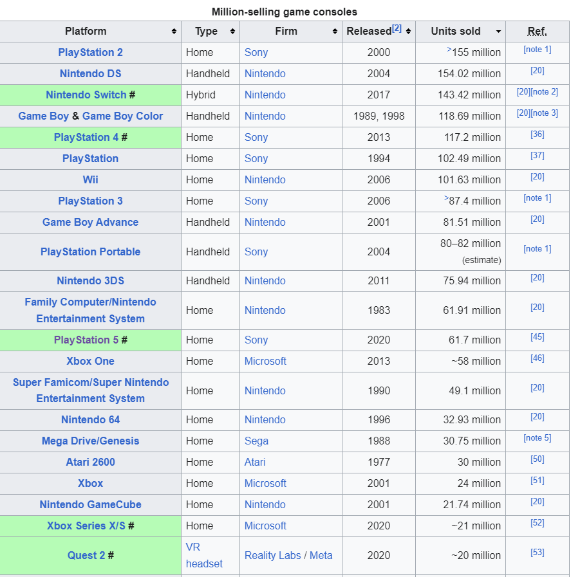571x577 pixels.
Task: Open Family Computer/Nintendo Entertainment System link
Action: (91, 310)
